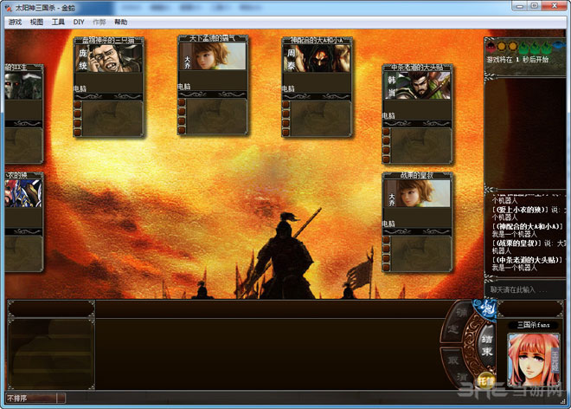Select the 韩当 general portrait
Viewport: 571px width, 409px height.
[417, 86]
